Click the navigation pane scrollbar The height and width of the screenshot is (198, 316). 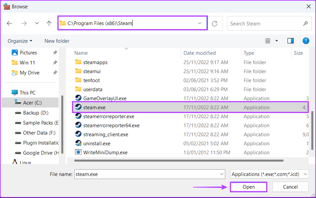coord(62,125)
